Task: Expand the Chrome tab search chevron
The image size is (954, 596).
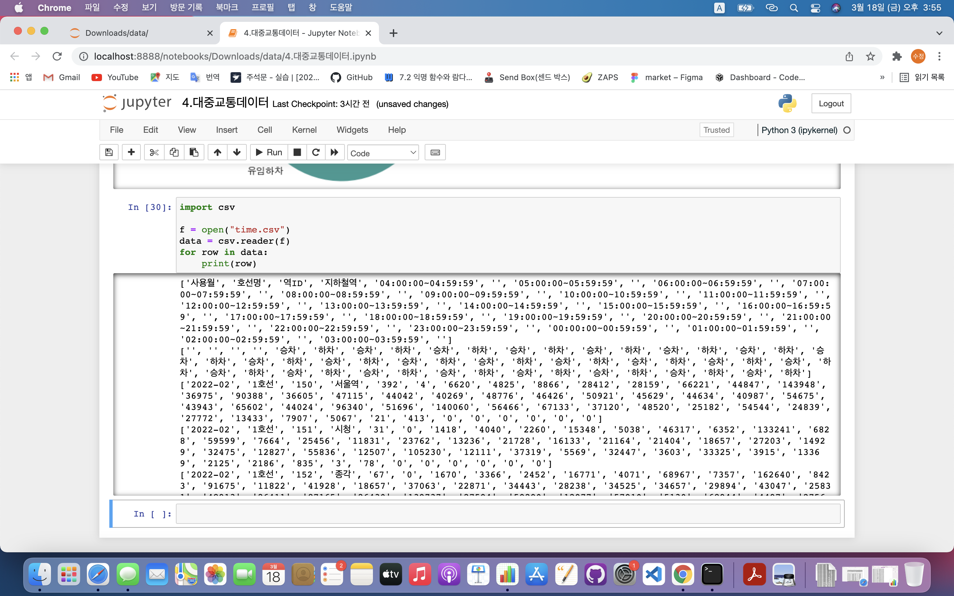Action: 939,33
